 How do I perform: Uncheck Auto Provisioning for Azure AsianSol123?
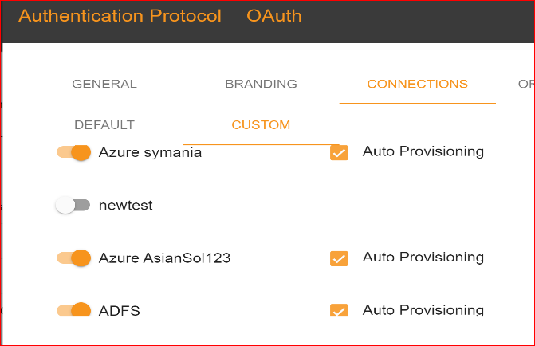(x=339, y=258)
